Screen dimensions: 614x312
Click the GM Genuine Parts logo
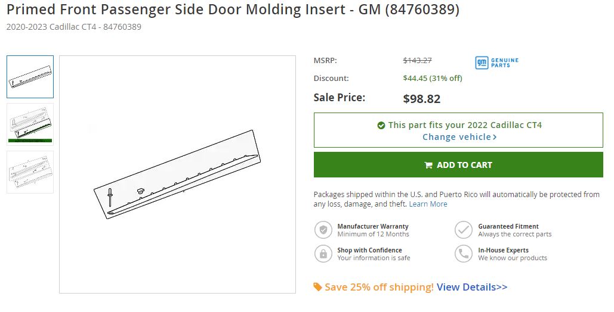[496, 63]
